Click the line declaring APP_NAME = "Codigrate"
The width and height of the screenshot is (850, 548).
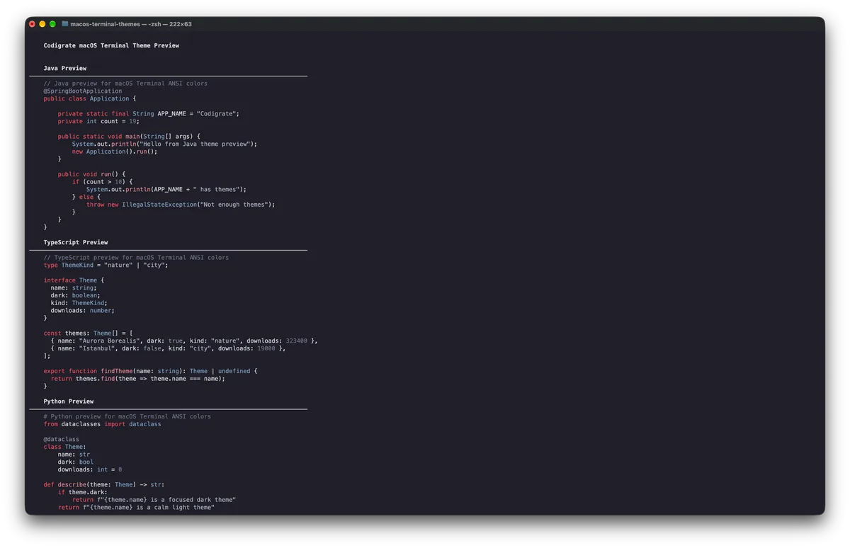[149, 113]
